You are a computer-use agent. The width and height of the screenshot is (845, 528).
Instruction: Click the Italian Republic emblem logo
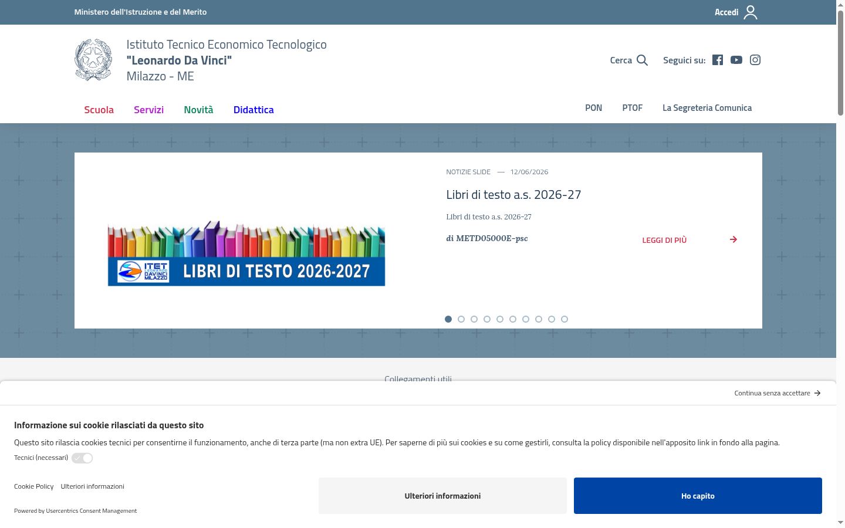point(93,60)
